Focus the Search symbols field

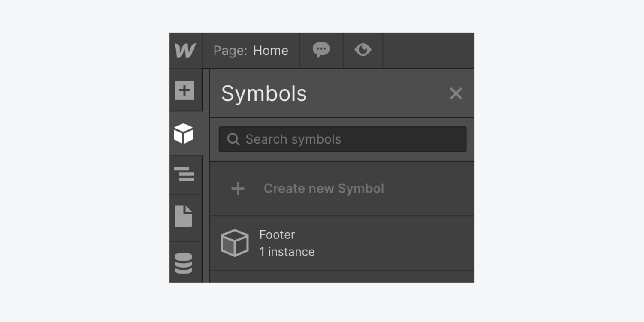click(x=342, y=139)
